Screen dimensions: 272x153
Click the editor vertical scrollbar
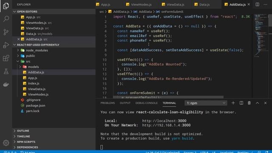coord(270,20)
